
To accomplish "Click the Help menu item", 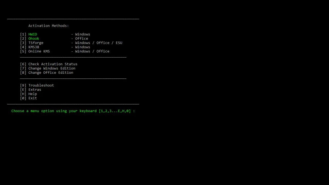I will click(33, 94).
